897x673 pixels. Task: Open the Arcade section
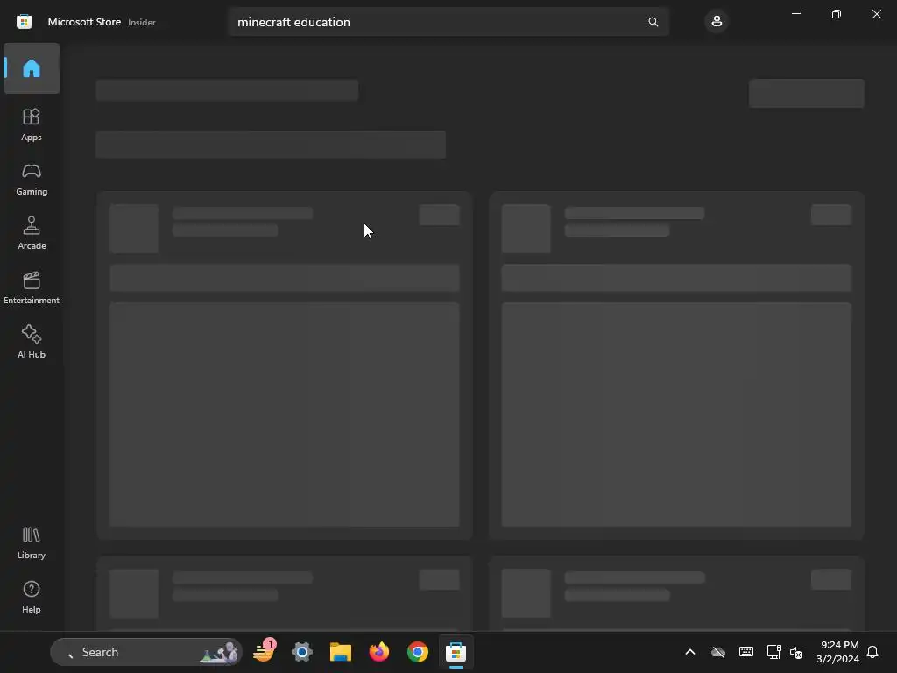[32, 233]
